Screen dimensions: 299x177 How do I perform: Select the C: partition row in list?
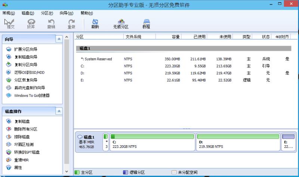point(184,66)
